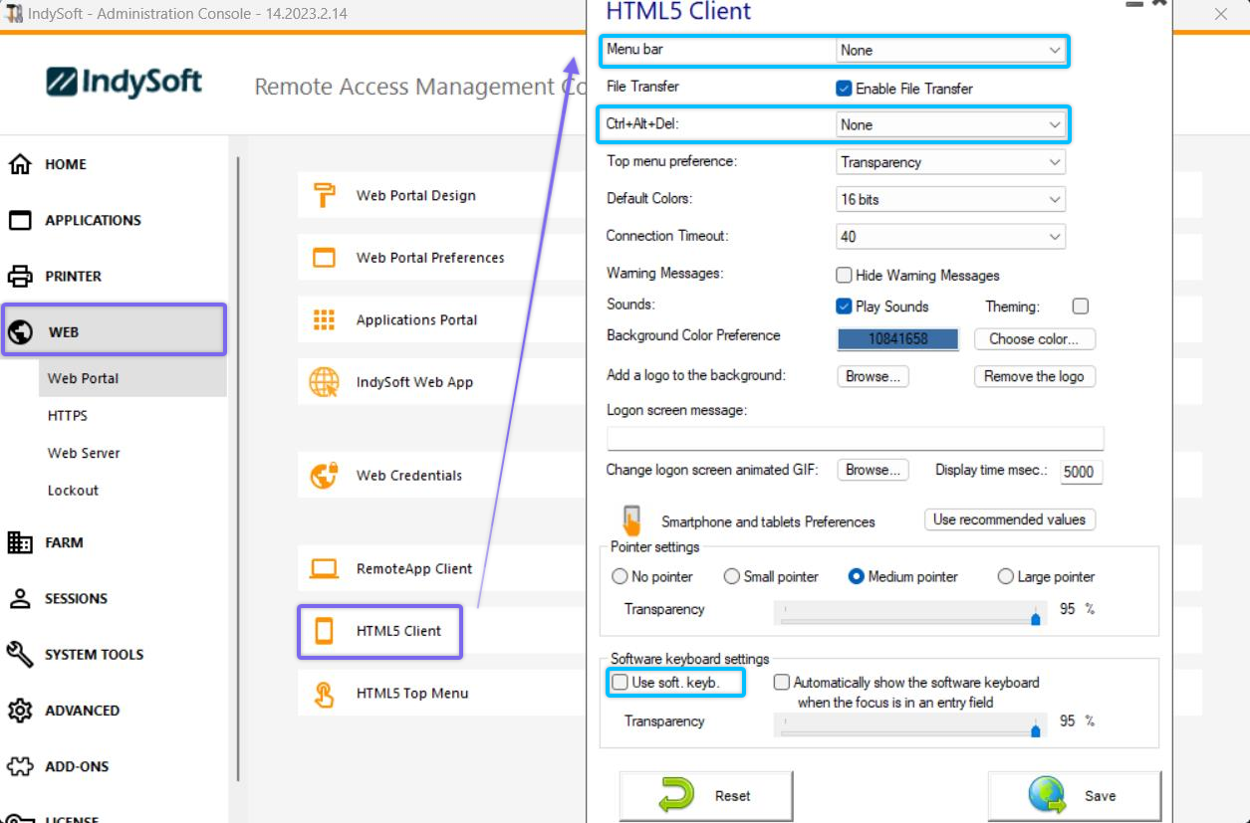Click the RemoteApp Client laptop icon
The height and width of the screenshot is (823, 1250).
324,569
